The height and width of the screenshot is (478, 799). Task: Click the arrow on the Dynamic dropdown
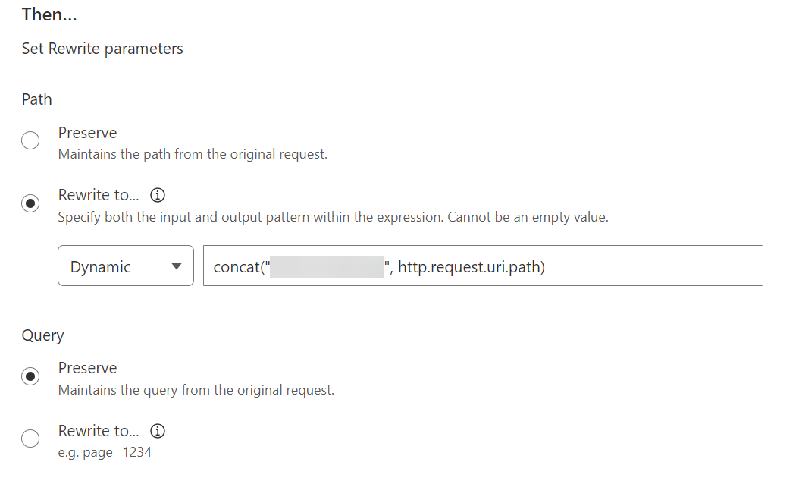[177, 266]
